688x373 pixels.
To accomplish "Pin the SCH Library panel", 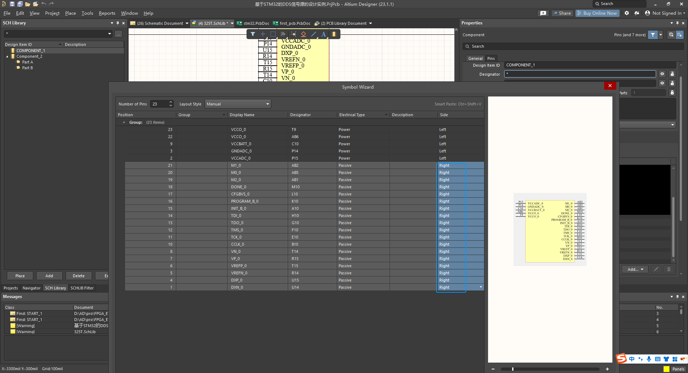I will coord(118,23).
